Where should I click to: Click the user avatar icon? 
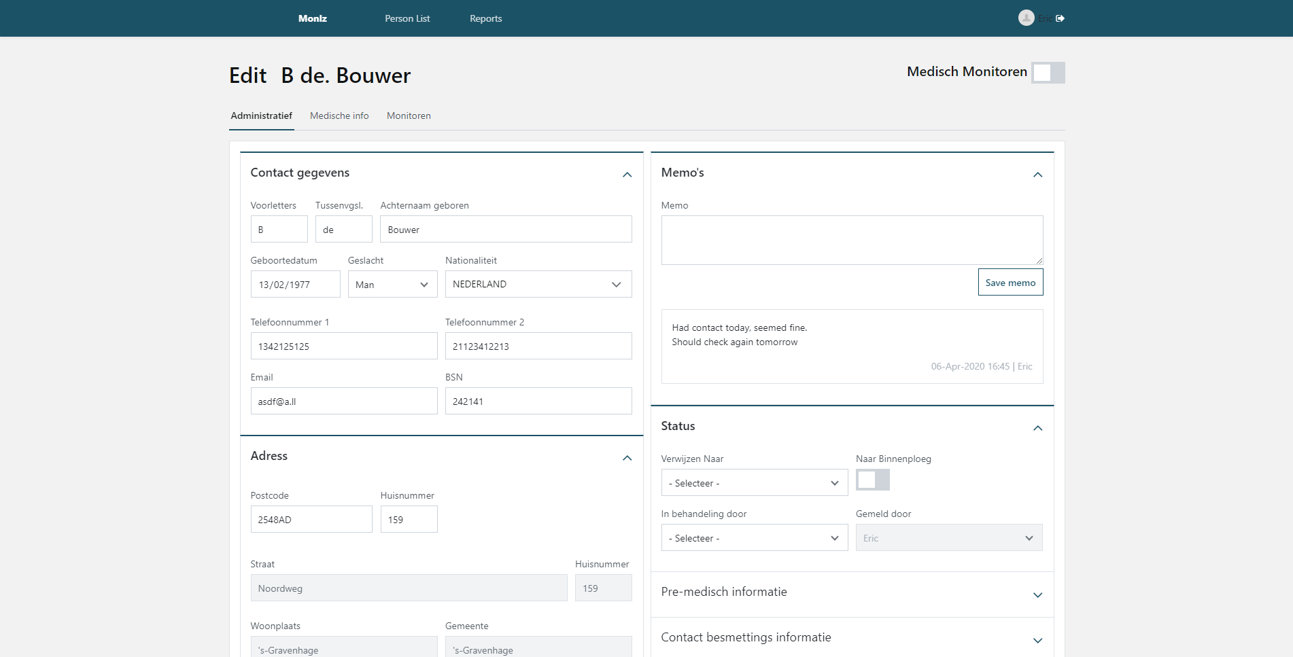coord(1026,18)
